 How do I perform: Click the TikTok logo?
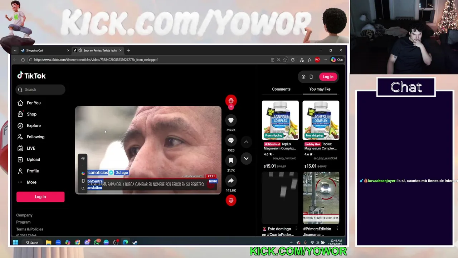[x=31, y=76]
